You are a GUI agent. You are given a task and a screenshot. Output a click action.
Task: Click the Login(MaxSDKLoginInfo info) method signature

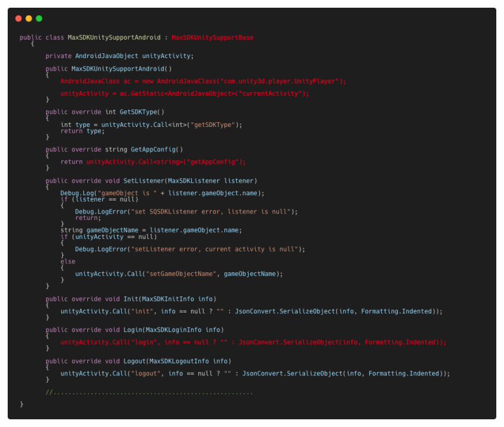135,330
